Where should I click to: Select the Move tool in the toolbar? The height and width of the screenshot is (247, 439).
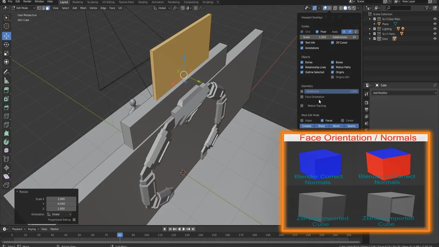pos(6,36)
